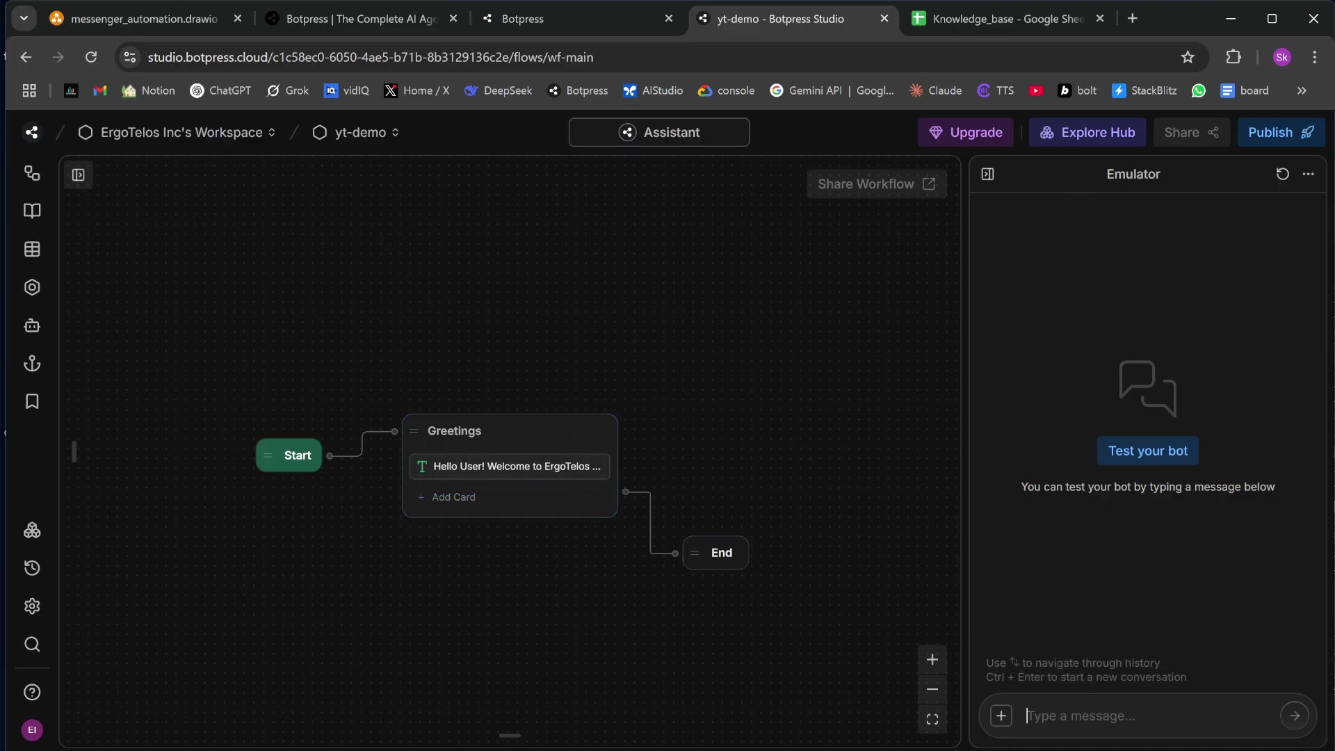The width and height of the screenshot is (1335, 751).
Task: Select the End node
Action: click(x=715, y=553)
